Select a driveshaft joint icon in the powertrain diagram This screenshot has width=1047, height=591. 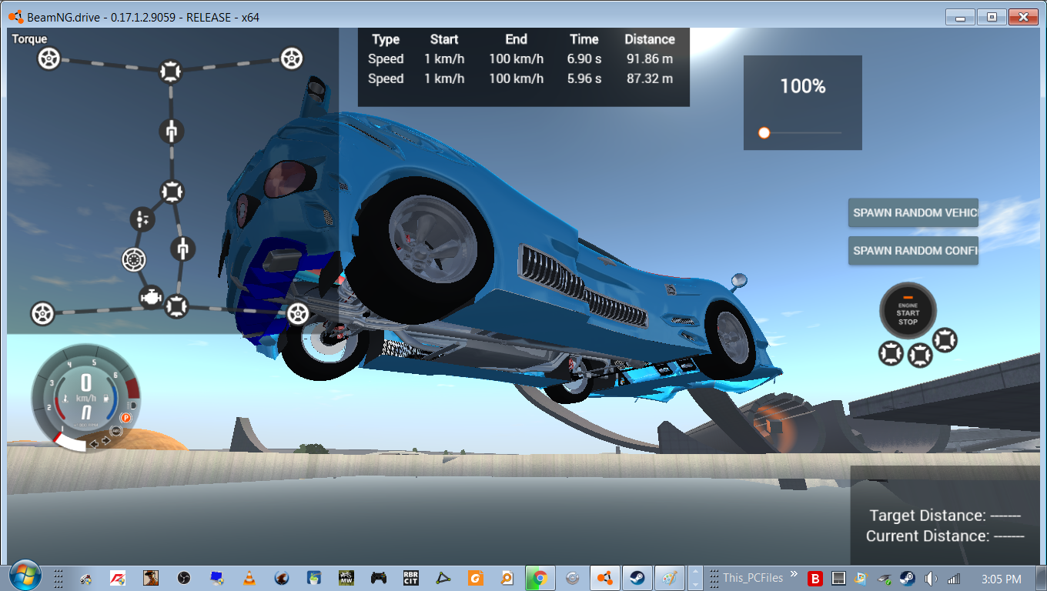coord(171,132)
